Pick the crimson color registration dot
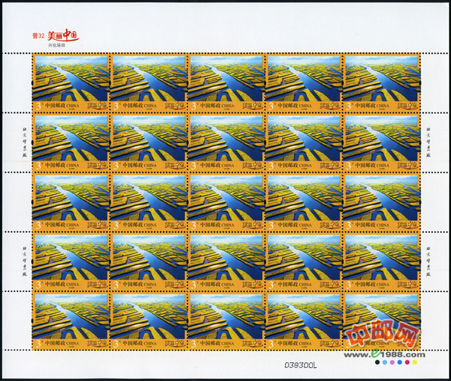 click(407, 362)
